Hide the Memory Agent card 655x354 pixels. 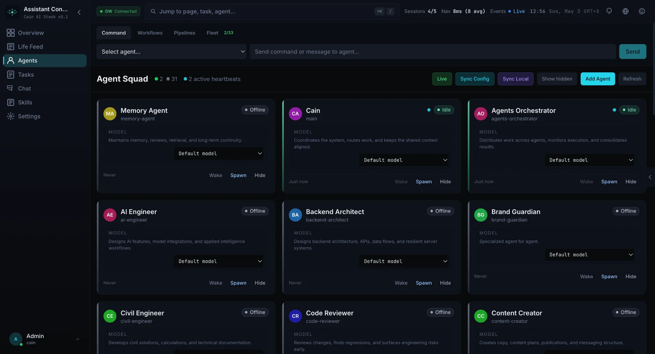click(260, 175)
